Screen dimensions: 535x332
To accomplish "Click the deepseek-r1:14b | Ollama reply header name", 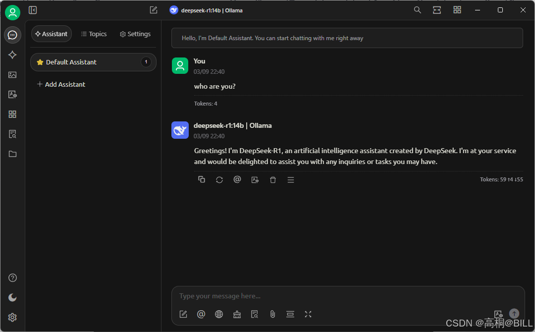I will [233, 125].
